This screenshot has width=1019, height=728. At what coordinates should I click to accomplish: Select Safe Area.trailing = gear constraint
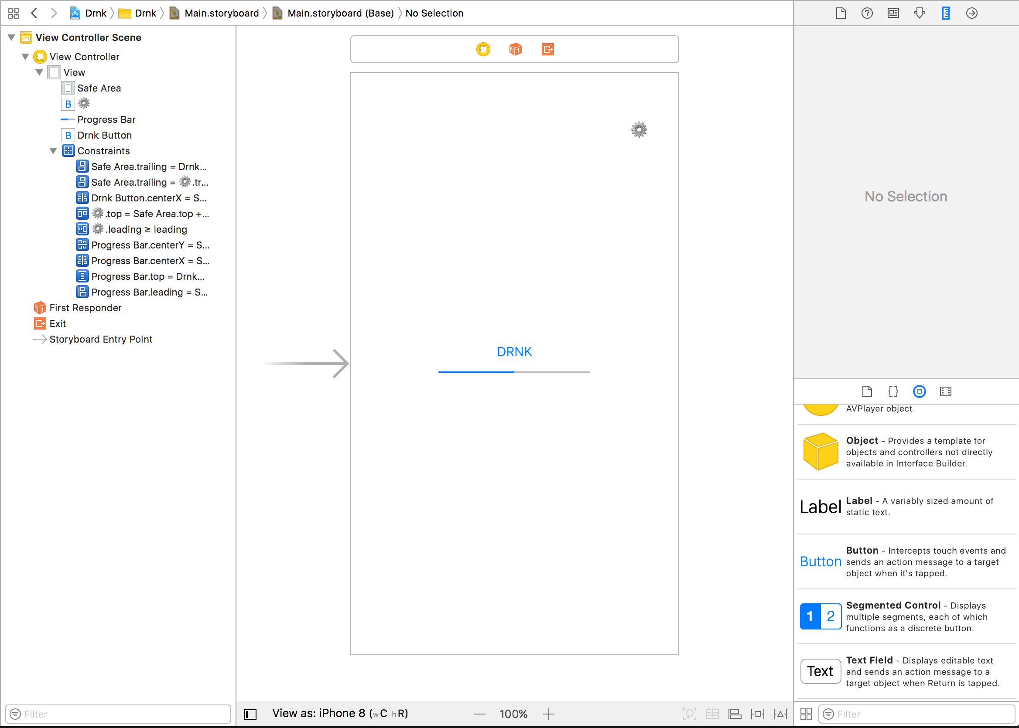click(142, 182)
